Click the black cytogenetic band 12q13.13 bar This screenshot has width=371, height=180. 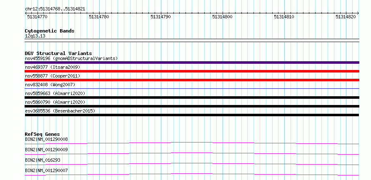click(192, 40)
